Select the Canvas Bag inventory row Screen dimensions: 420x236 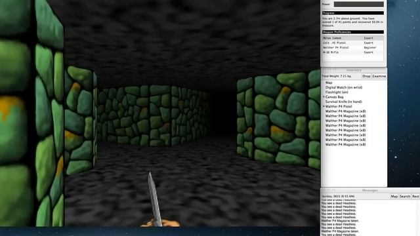[x=354, y=97]
